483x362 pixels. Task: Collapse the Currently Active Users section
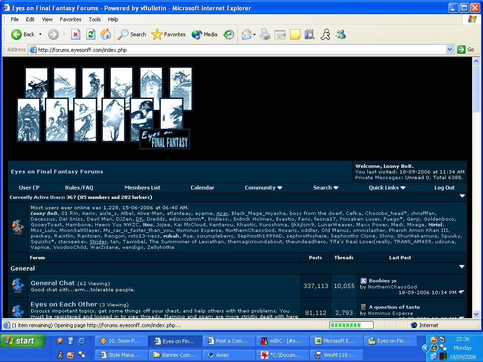(462, 196)
